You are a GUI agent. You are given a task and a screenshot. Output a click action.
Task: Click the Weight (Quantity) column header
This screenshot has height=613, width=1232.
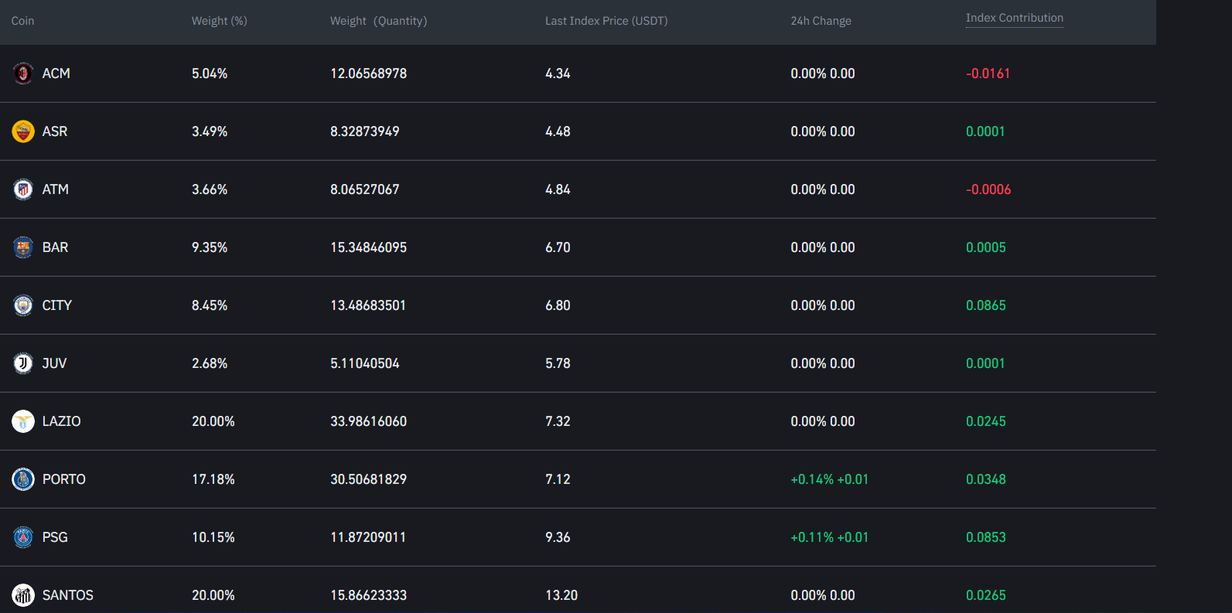378,21
